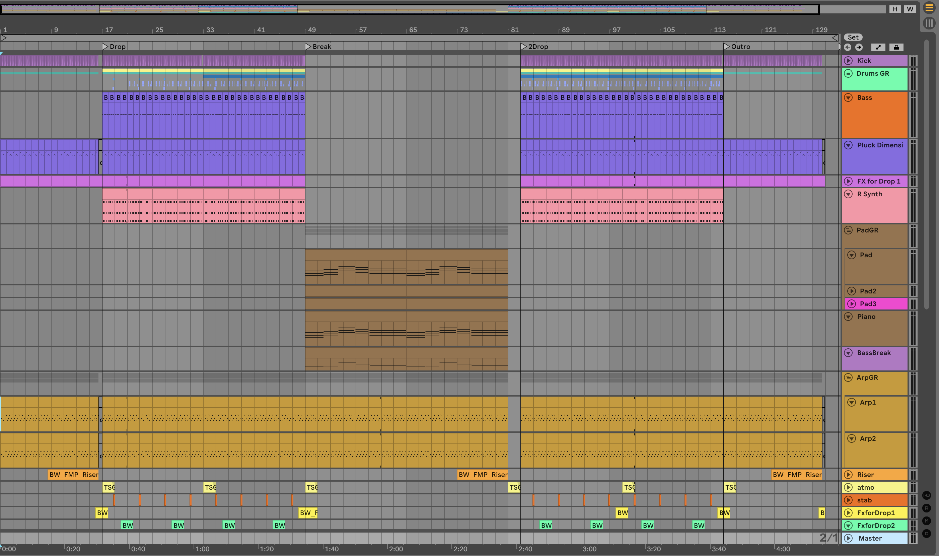Go to next locator arrow
939x556 pixels.
click(x=859, y=47)
